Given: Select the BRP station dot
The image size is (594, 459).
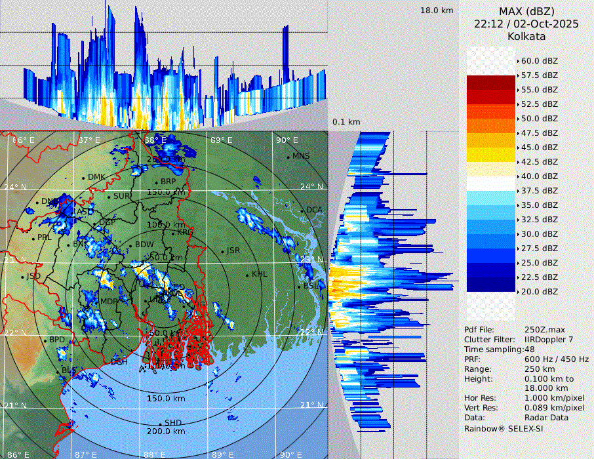Looking at the screenshot, I should (x=156, y=182).
